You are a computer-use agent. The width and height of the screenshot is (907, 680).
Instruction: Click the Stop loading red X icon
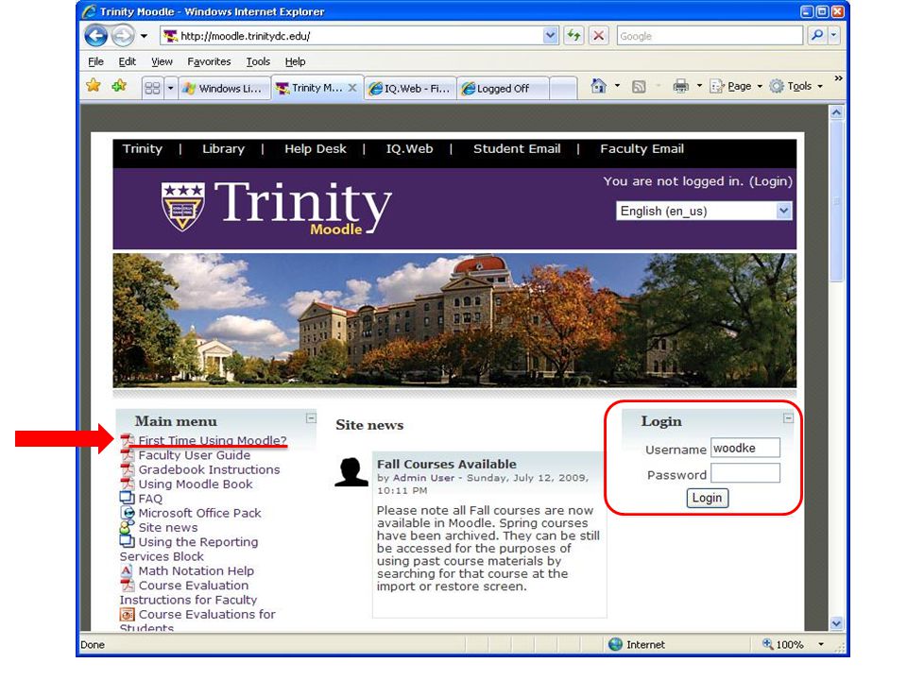click(599, 36)
